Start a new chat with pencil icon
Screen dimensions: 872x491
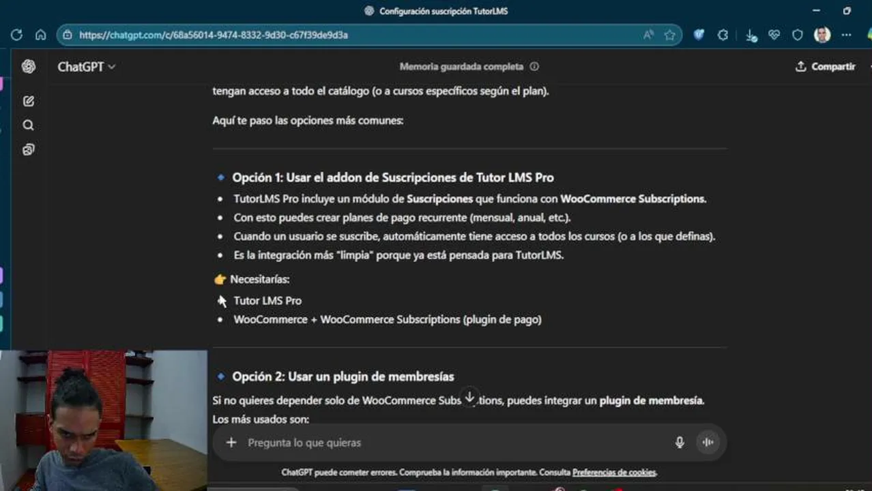28,101
